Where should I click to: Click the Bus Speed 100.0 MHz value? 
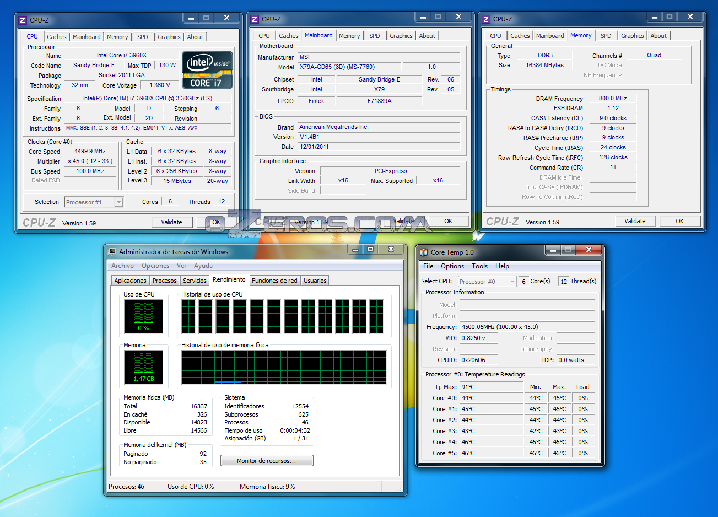90,171
